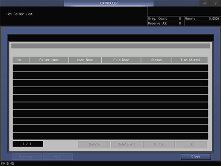
Task: Click the Memory 0.000% readout
Action: tap(202, 18)
